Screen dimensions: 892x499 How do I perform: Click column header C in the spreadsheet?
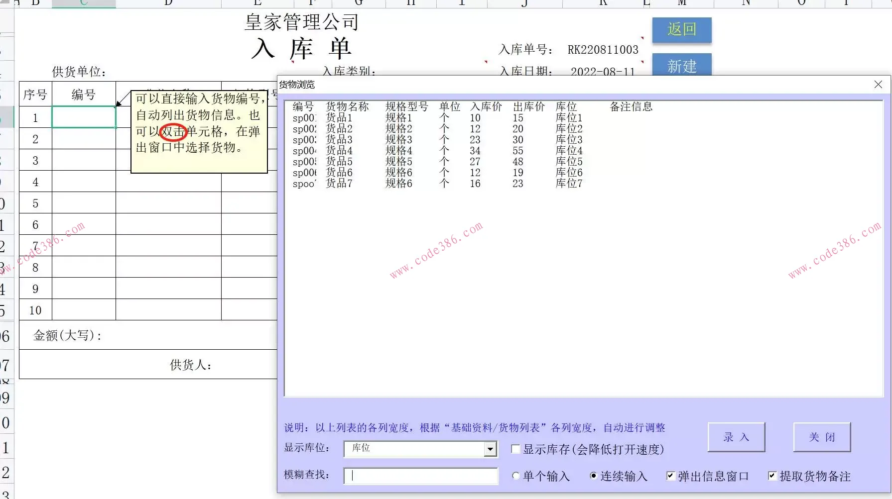[x=84, y=2]
